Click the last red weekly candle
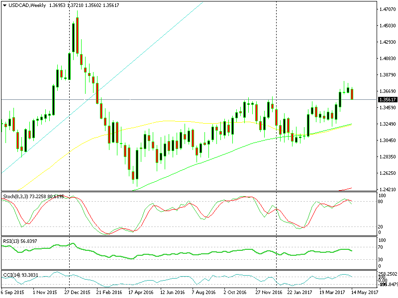The width and height of the screenshot is (398, 298). pyautogui.click(x=352, y=94)
